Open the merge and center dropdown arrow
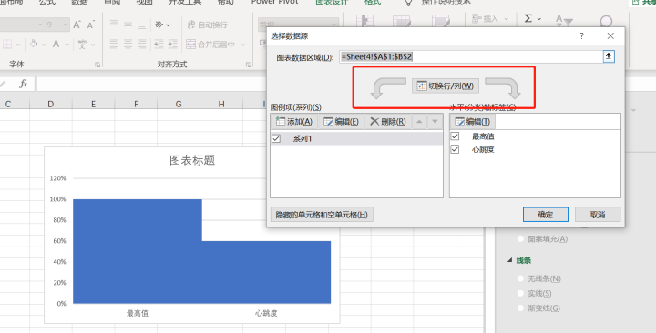The width and height of the screenshot is (656, 333). [x=242, y=45]
